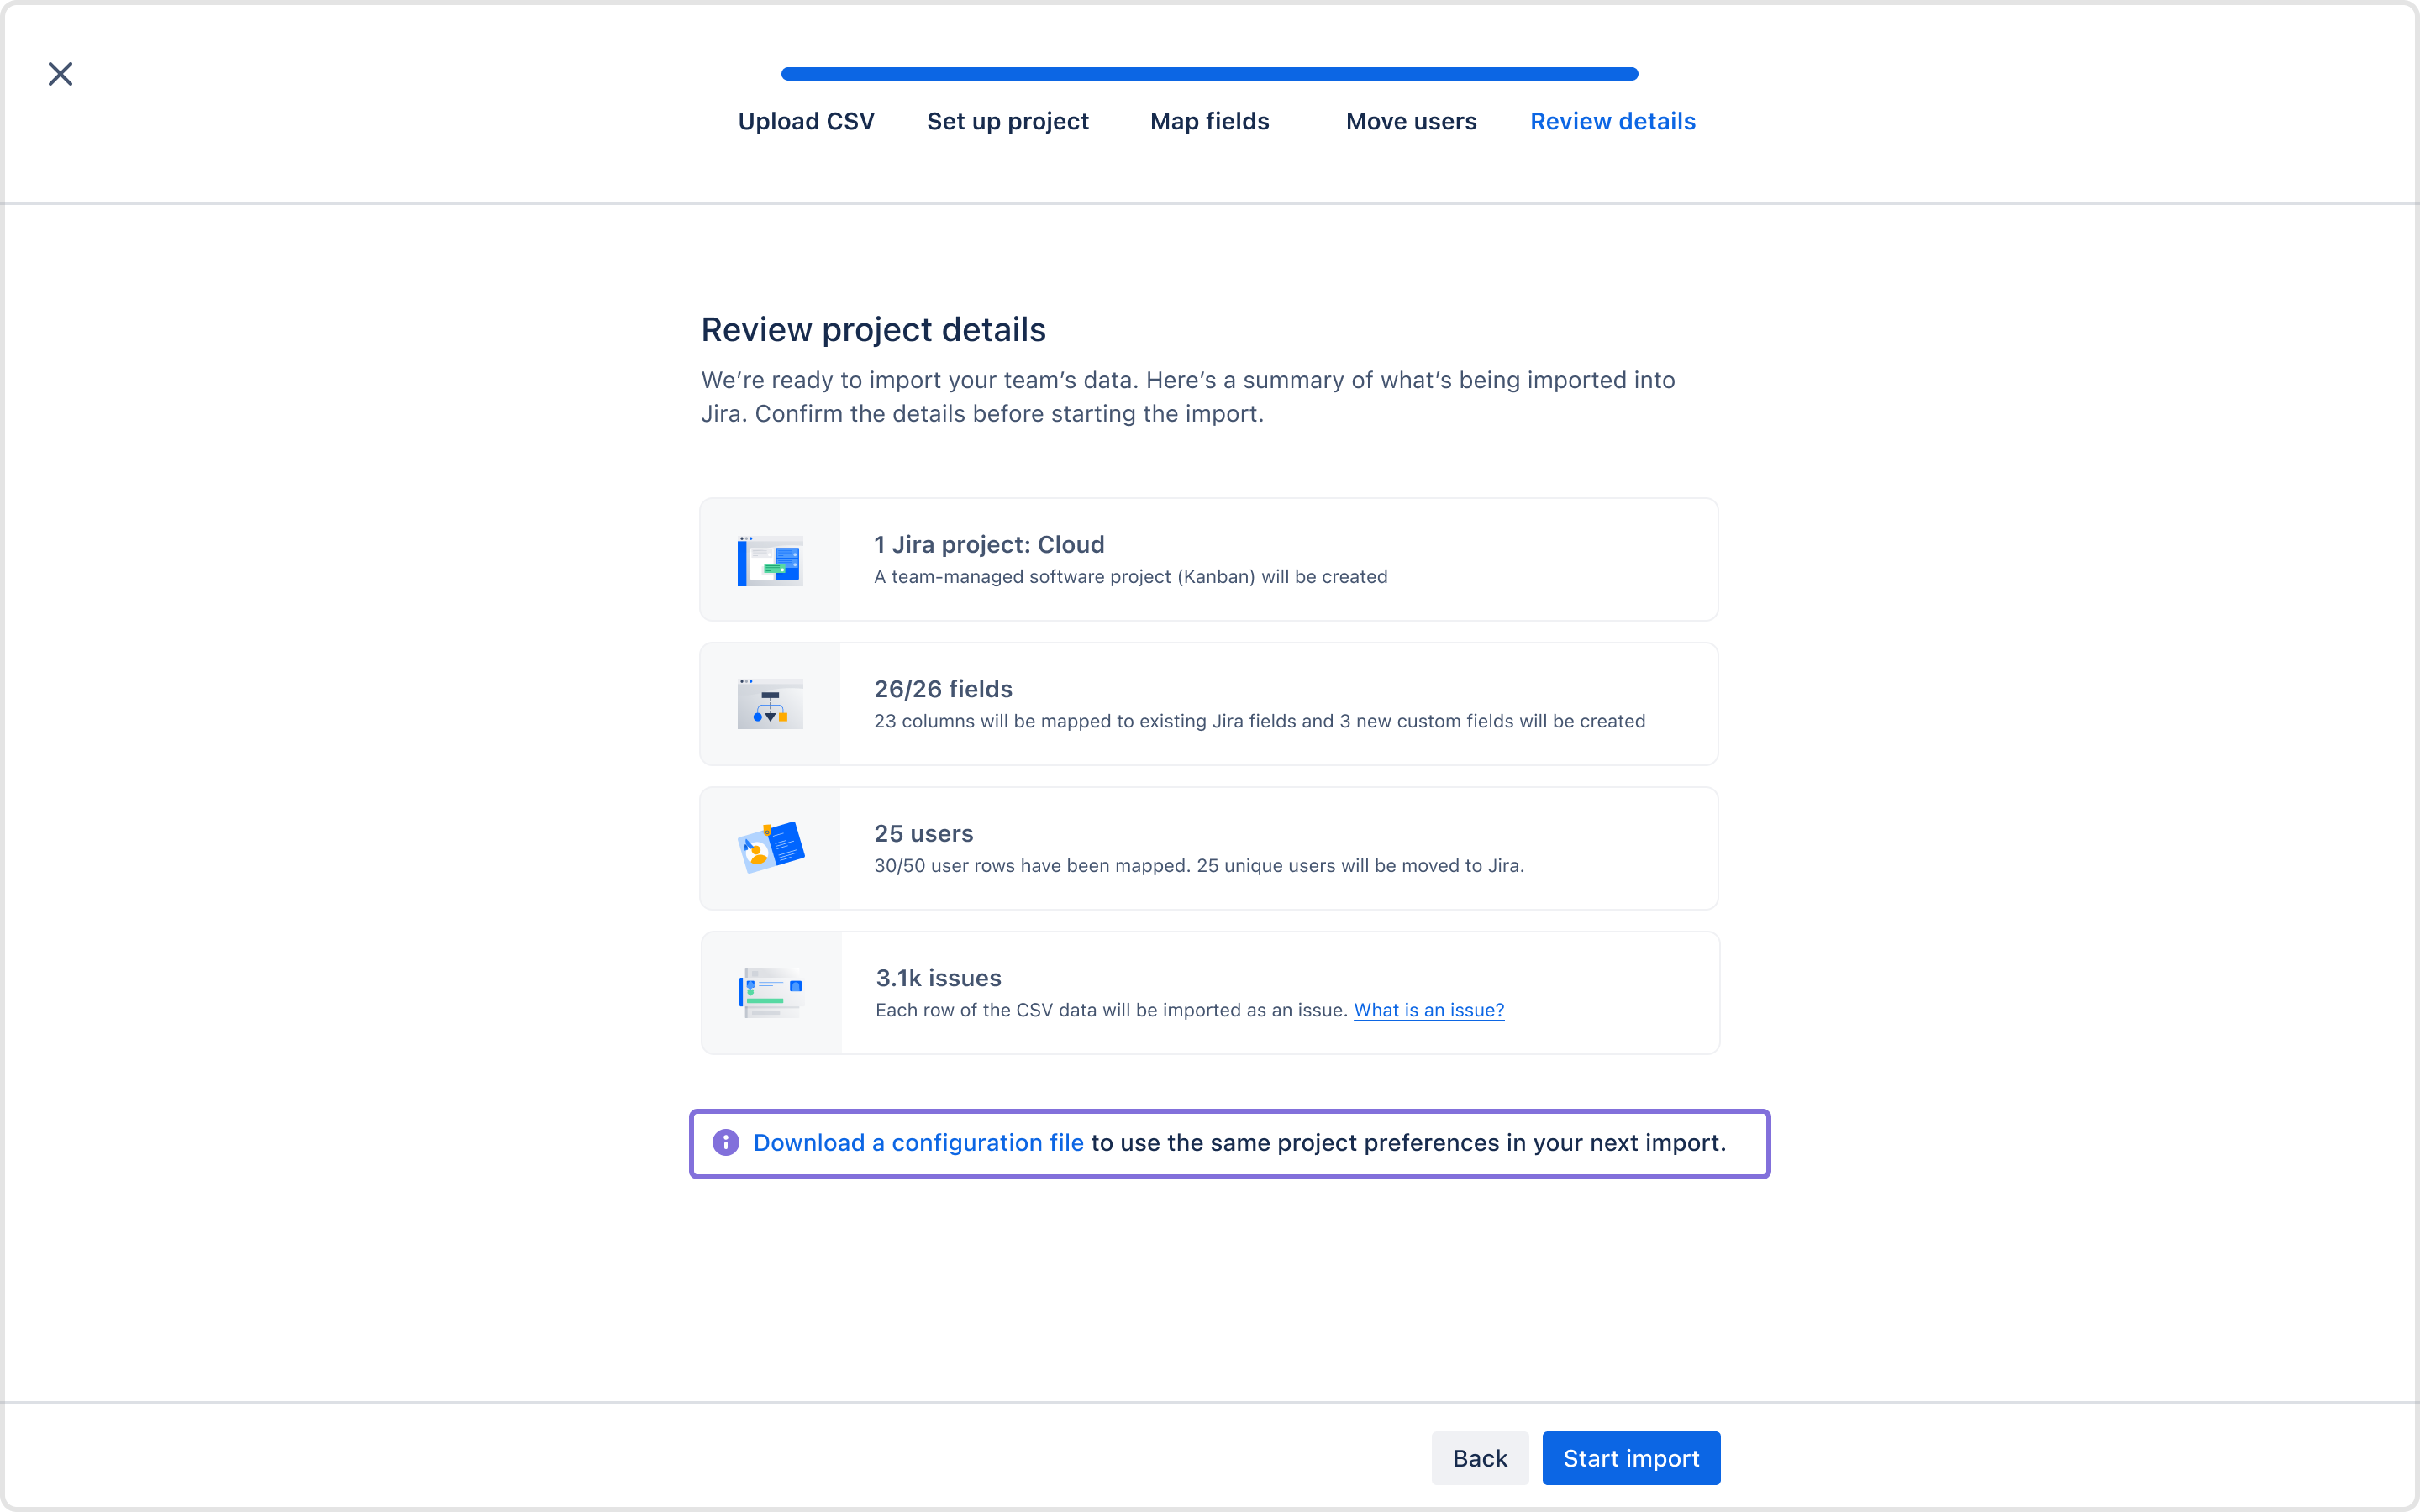Select the '26/26 fields' heading
Viewport: 2420px width, 1512px height.
(x=943, y=689)
